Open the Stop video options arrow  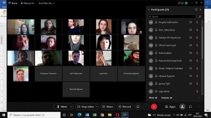(97, 107)
